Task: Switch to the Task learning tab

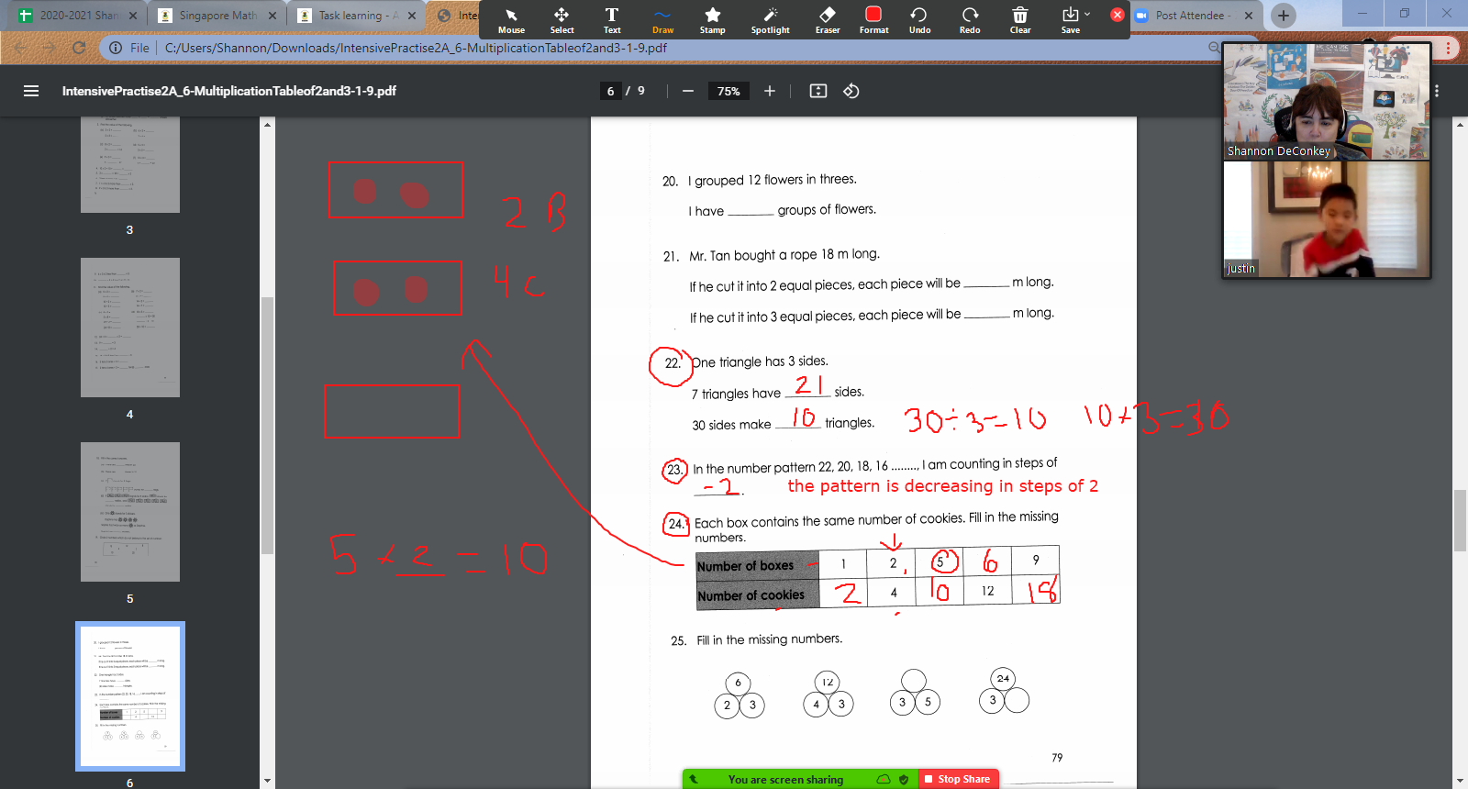Action: pyautogui.click(x=358, y=16)
